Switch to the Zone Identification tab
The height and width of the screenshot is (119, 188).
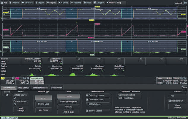pos(40,88)
